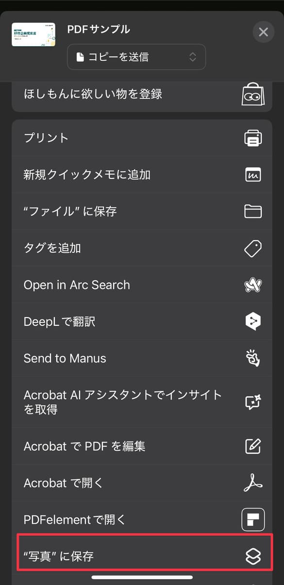
Task: Tap the クイックメモ icon
Action: pos(253,175)
